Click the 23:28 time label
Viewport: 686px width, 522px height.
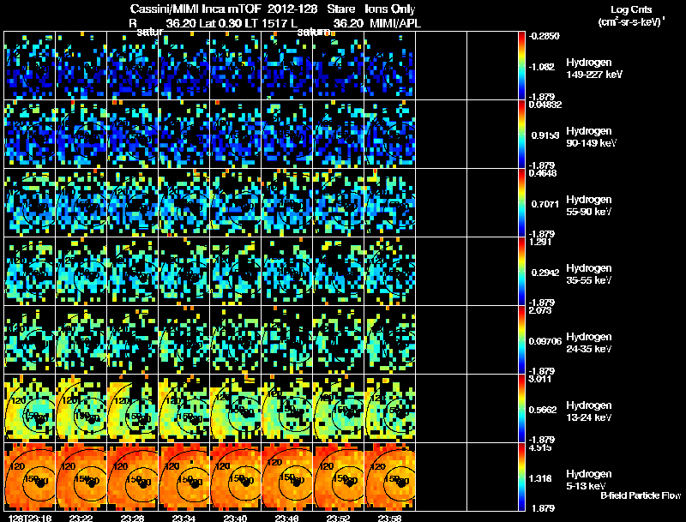[133, 518]
